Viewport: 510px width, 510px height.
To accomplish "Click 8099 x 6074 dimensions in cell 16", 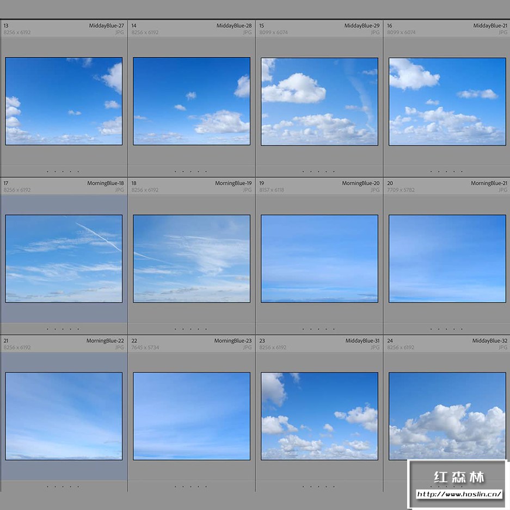I will pos(401,33).
